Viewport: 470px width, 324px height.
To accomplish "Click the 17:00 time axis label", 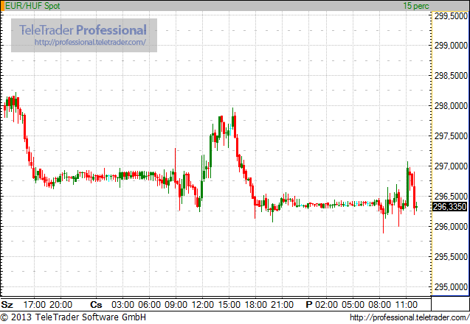I will tap(35, 305).
